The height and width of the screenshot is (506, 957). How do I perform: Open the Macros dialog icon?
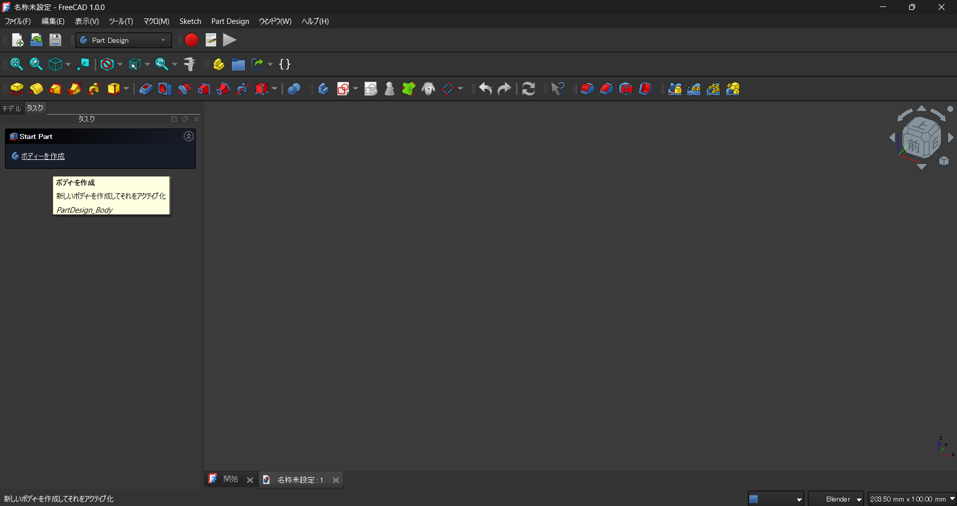(x=211, y=40)
